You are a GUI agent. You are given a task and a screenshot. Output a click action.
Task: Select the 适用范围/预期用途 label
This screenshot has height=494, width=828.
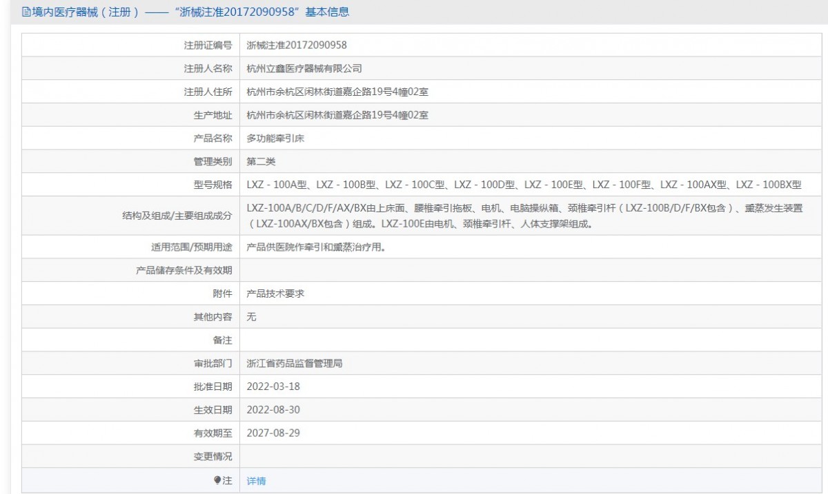point(191,247)
